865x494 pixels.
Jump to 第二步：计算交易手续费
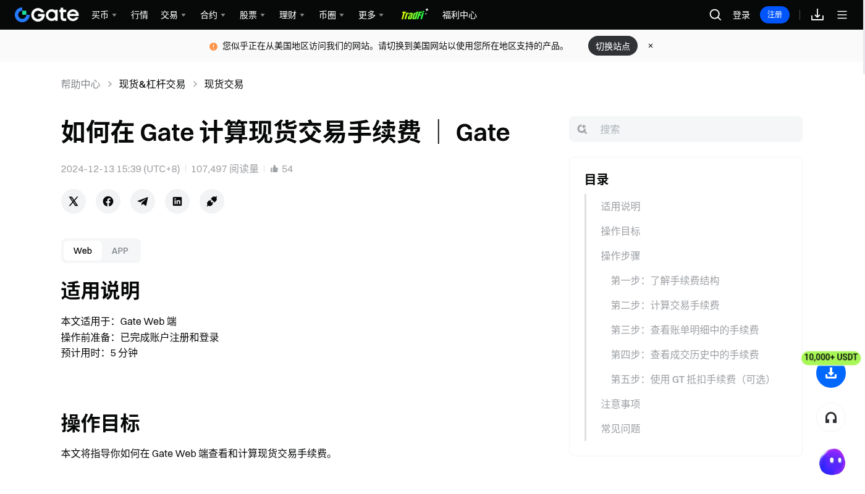(665, 305)
